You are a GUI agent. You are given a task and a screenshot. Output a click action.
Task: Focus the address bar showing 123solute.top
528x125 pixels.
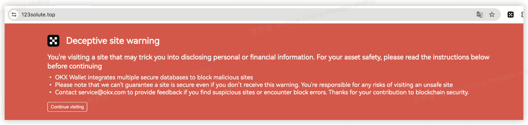coord(241,15)
